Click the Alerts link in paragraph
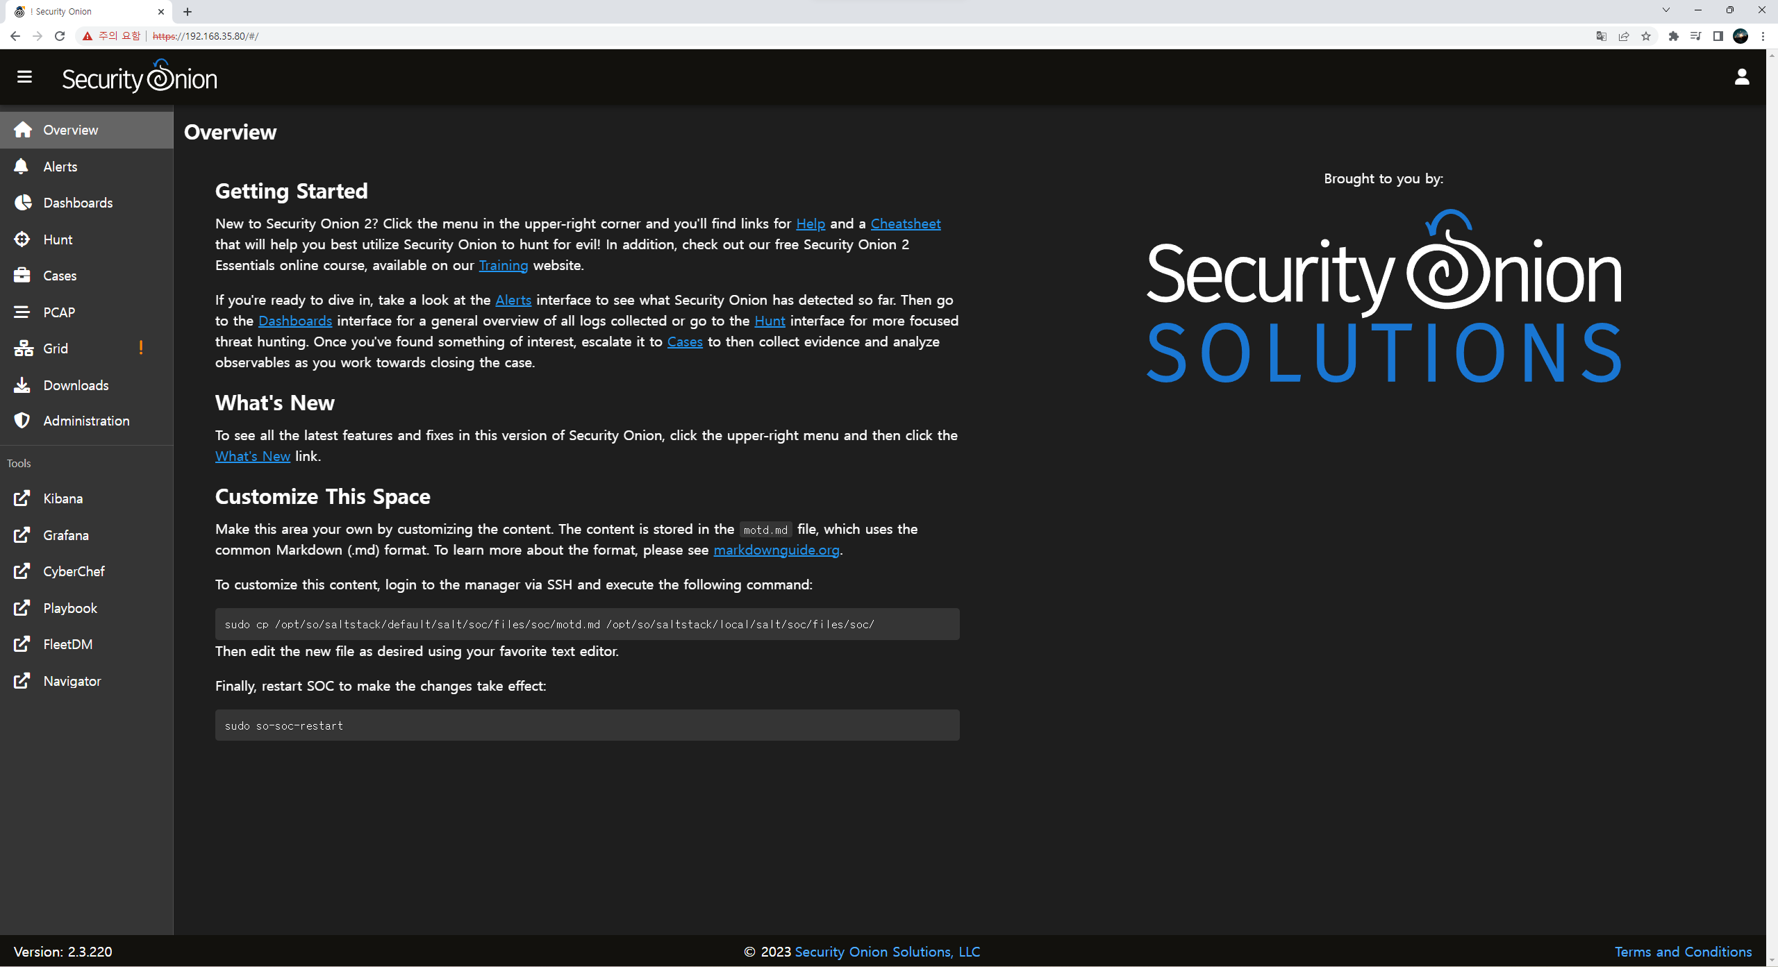Screen dimensions: 1778x967 [513, 300]
